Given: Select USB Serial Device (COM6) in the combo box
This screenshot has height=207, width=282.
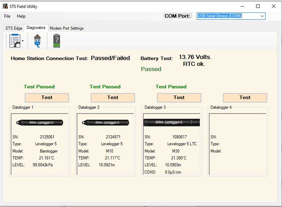Looking at the screenshot, I should coord(226,16).
